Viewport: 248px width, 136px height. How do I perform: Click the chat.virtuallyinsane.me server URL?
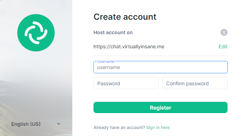(129, 47)
